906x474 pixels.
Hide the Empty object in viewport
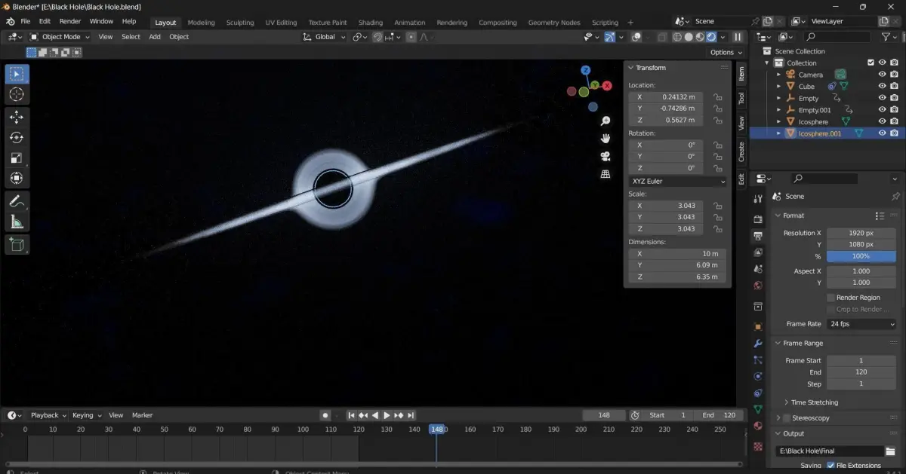[882, 98]
